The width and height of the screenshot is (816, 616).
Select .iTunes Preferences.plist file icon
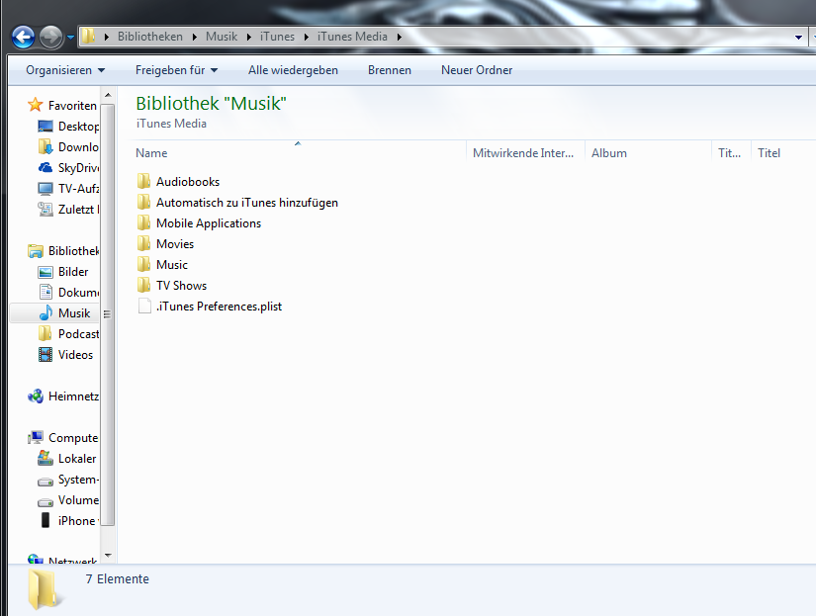click(144, 306)
